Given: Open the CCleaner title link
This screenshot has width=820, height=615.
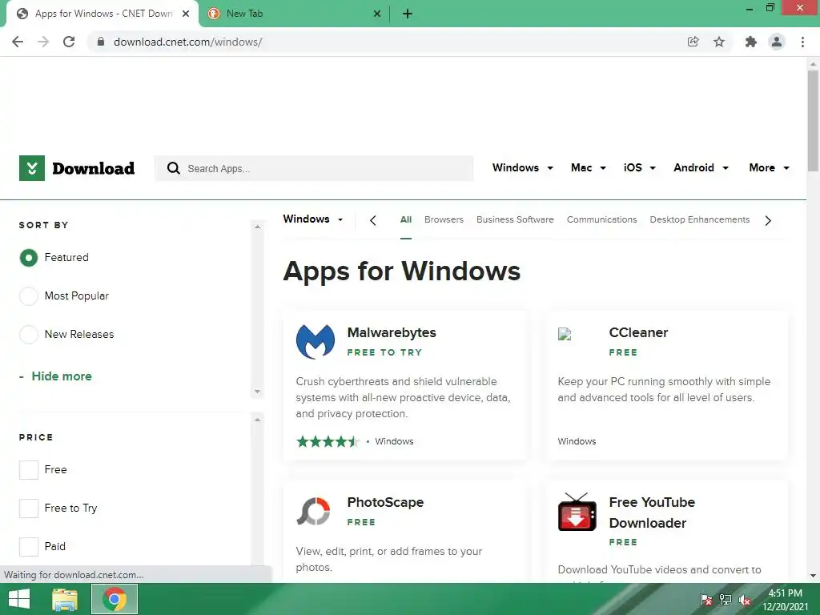Looking at the screenshot, I should (x=638, y=332).
